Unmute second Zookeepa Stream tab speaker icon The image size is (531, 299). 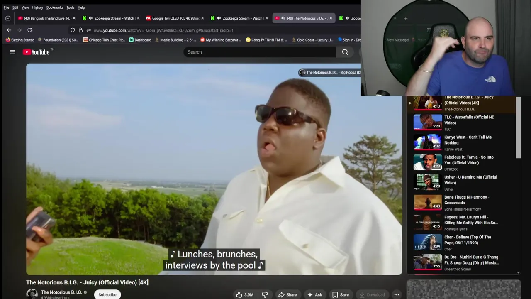point(219,18)
